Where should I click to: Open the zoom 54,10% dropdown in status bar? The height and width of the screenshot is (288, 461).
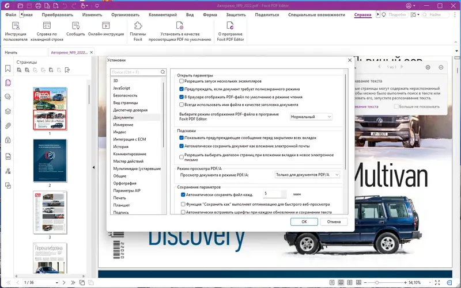(x=430, y=282)
